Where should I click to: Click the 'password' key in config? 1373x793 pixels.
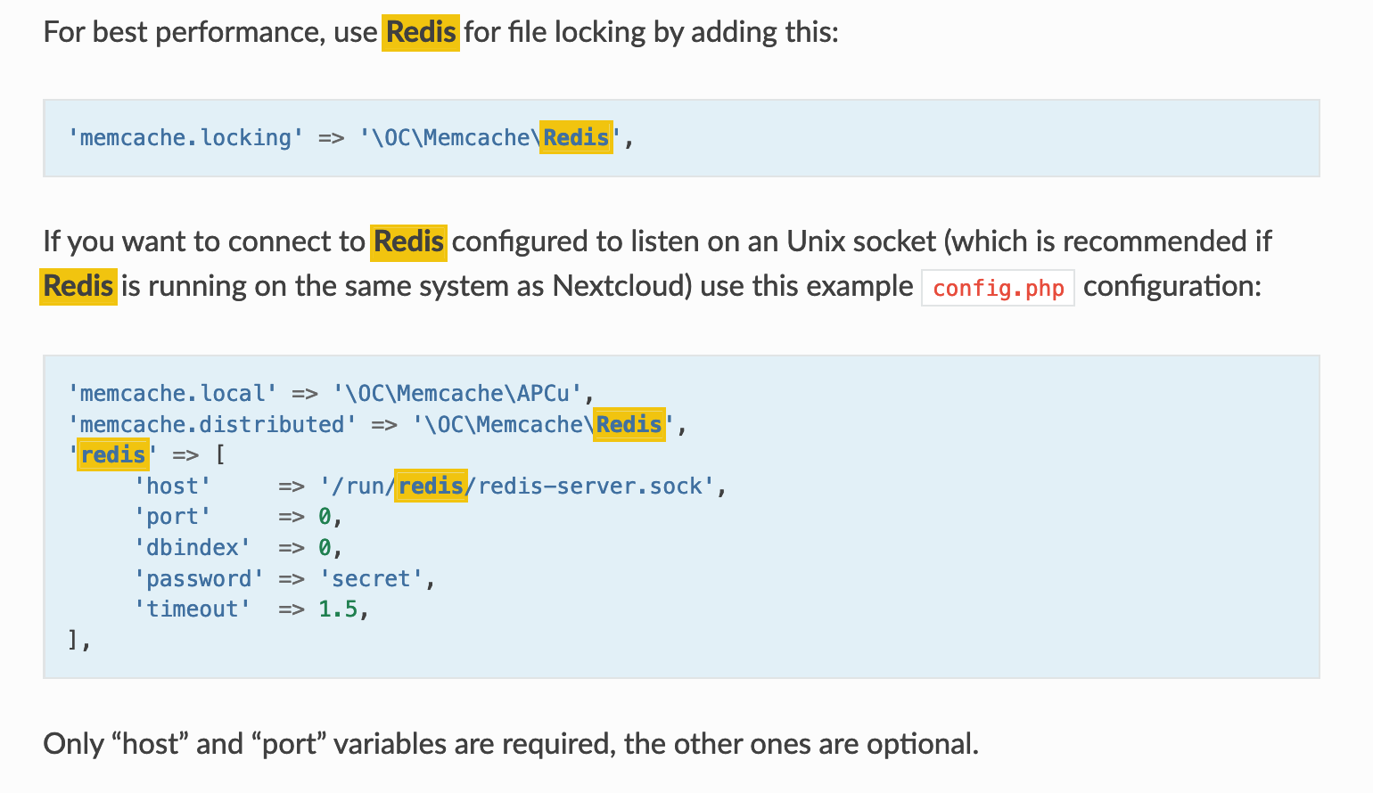199,579
